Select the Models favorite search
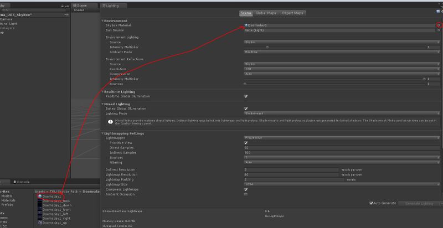This screenshot has height=228, width=443. pyautogui.click(x=7, y=196)
